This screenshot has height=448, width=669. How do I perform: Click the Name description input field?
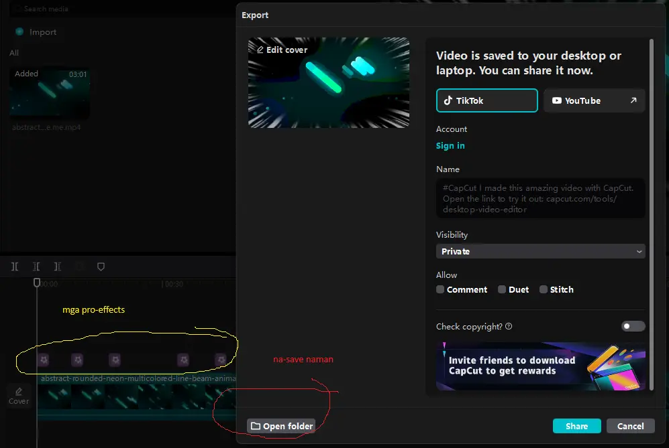tap(541, 198)
